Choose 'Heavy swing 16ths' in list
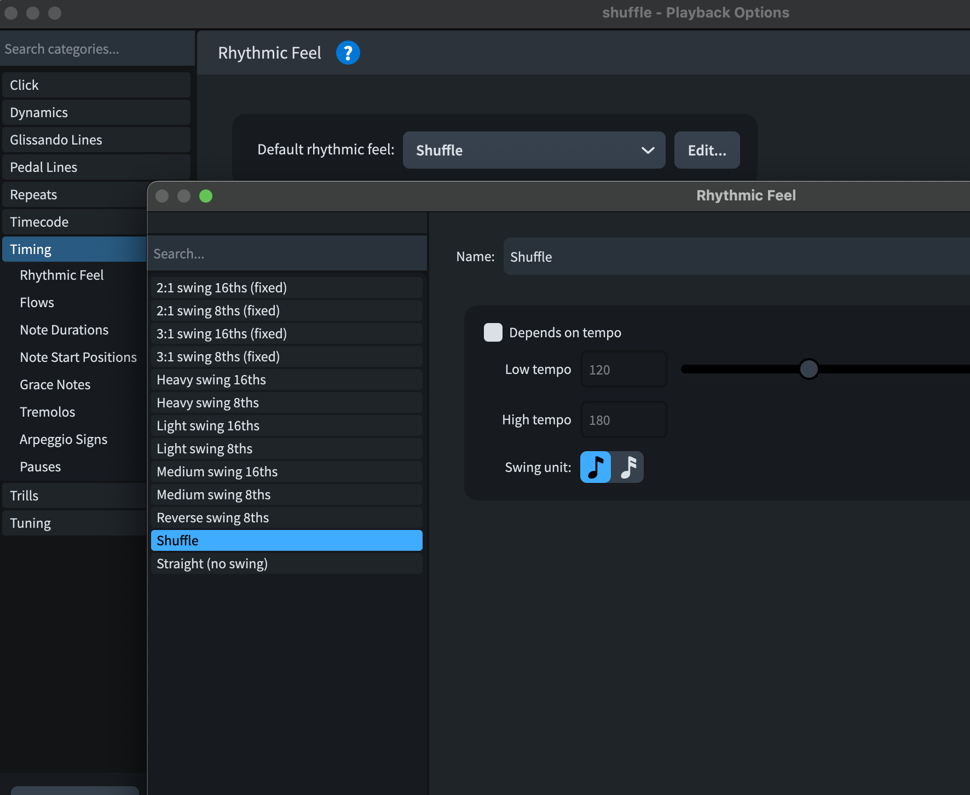Image resolution: width=970 pixels, height=795 pixels. (x=287, y=379)
